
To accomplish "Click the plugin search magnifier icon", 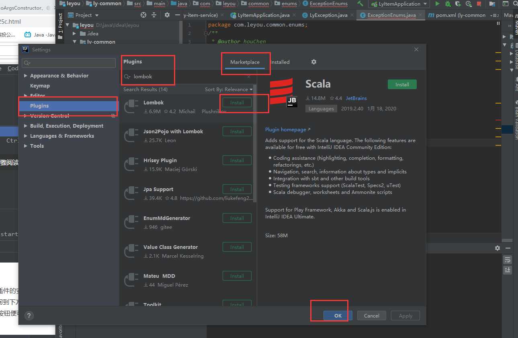I will click(x=127, y=76).
